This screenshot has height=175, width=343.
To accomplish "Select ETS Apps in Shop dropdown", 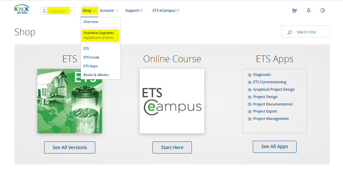I will coord(91,66).
